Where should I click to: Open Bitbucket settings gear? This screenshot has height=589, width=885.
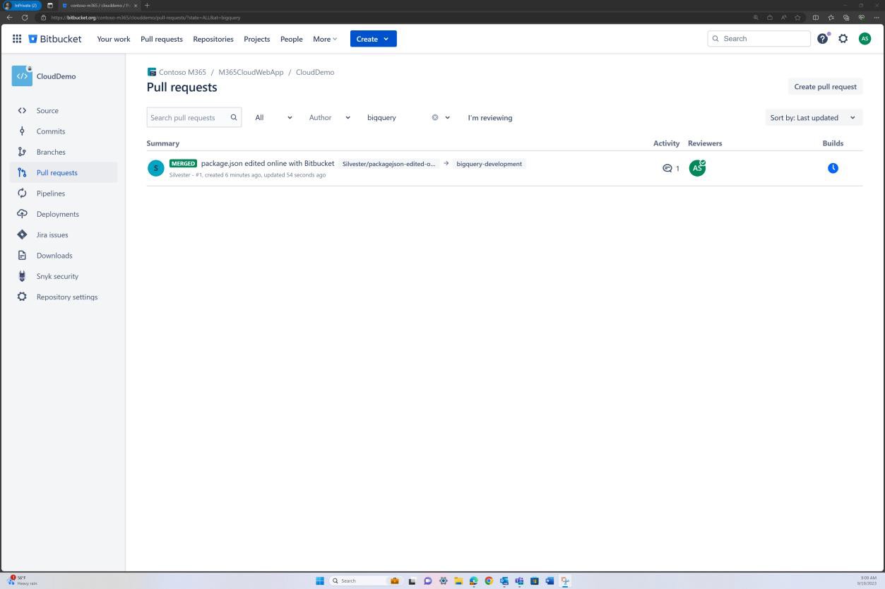click(843, 39)
